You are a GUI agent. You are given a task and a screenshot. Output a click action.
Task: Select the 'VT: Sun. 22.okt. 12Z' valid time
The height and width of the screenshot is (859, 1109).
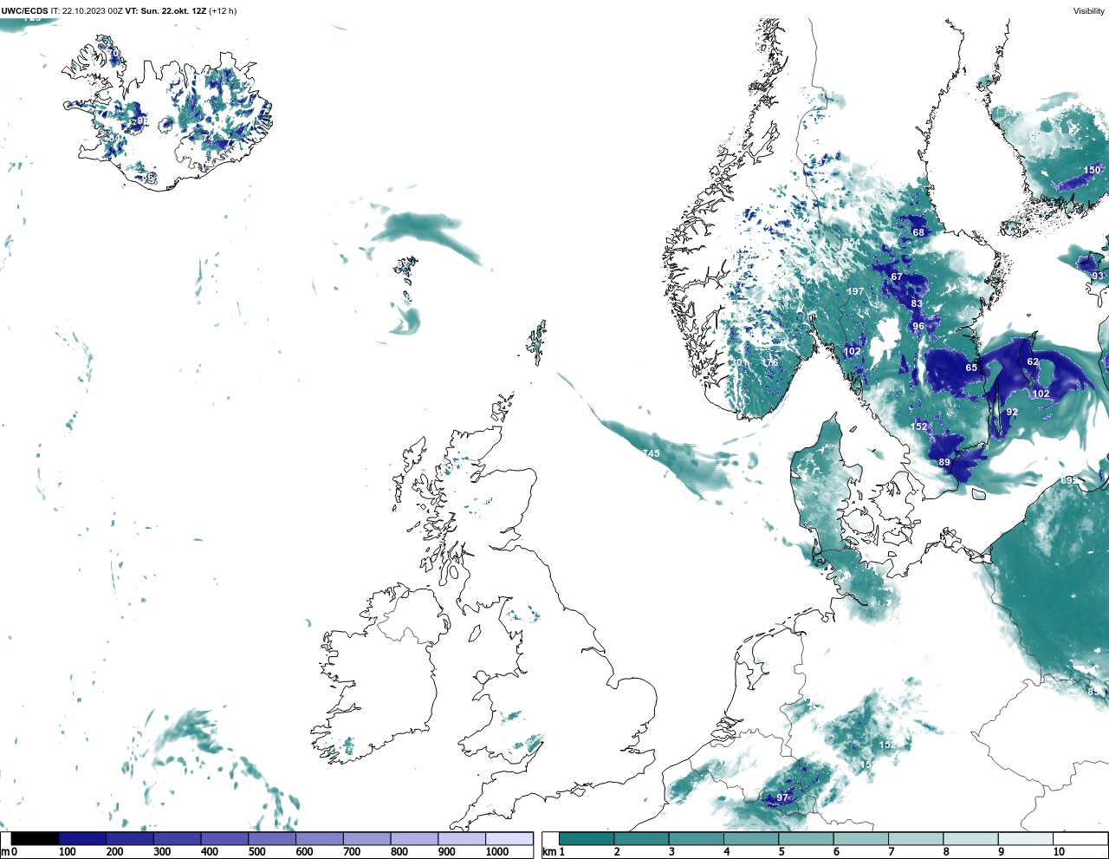[165, 11]
